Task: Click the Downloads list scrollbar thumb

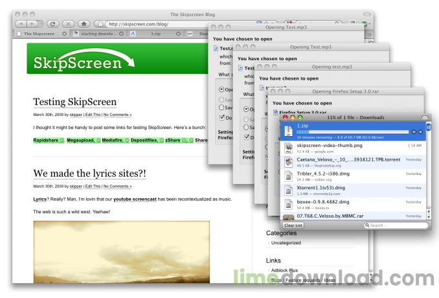Action: point(429,127)
